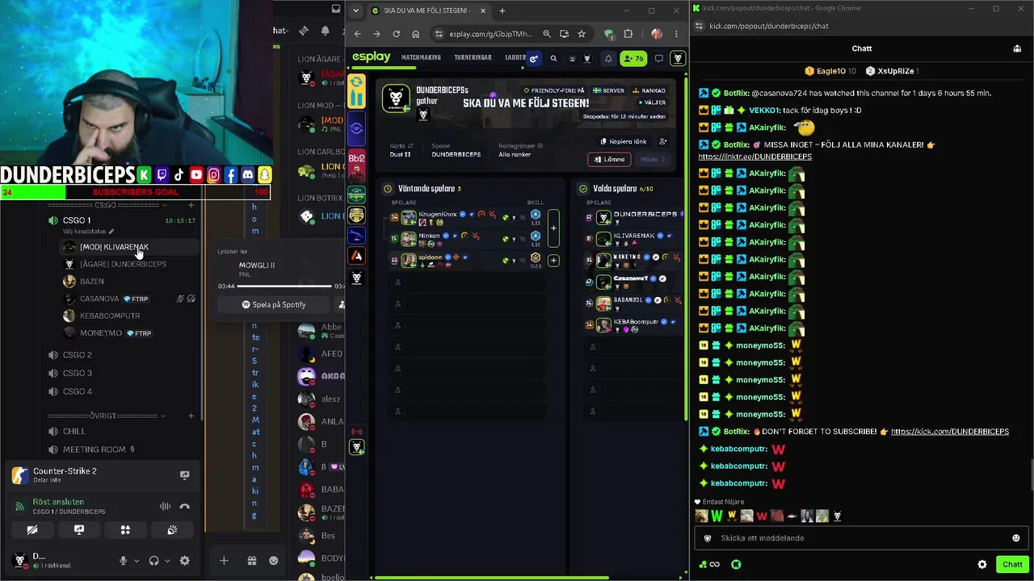Open esplay Turneringar menu

[473, 58]
